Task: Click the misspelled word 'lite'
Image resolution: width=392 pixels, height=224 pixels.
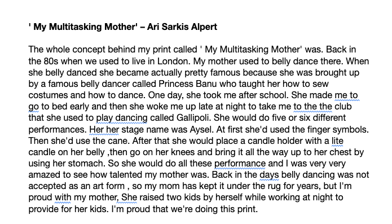Action: point(337,140)
